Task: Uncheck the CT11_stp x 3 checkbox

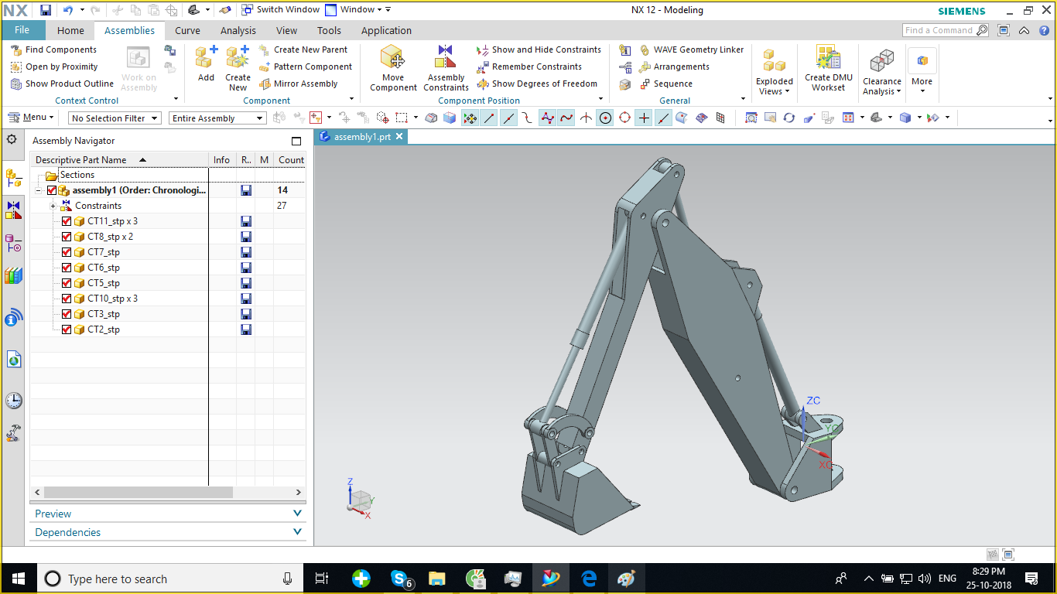Action: click(x=67, y=221)
